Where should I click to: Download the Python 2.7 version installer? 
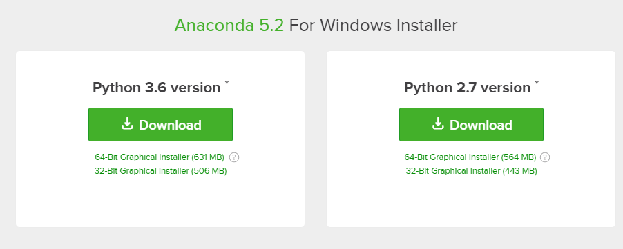click(471, 124)
